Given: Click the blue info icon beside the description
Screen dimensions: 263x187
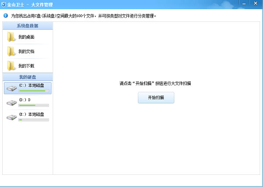Looking at the screenshot, I should [5, 15].
